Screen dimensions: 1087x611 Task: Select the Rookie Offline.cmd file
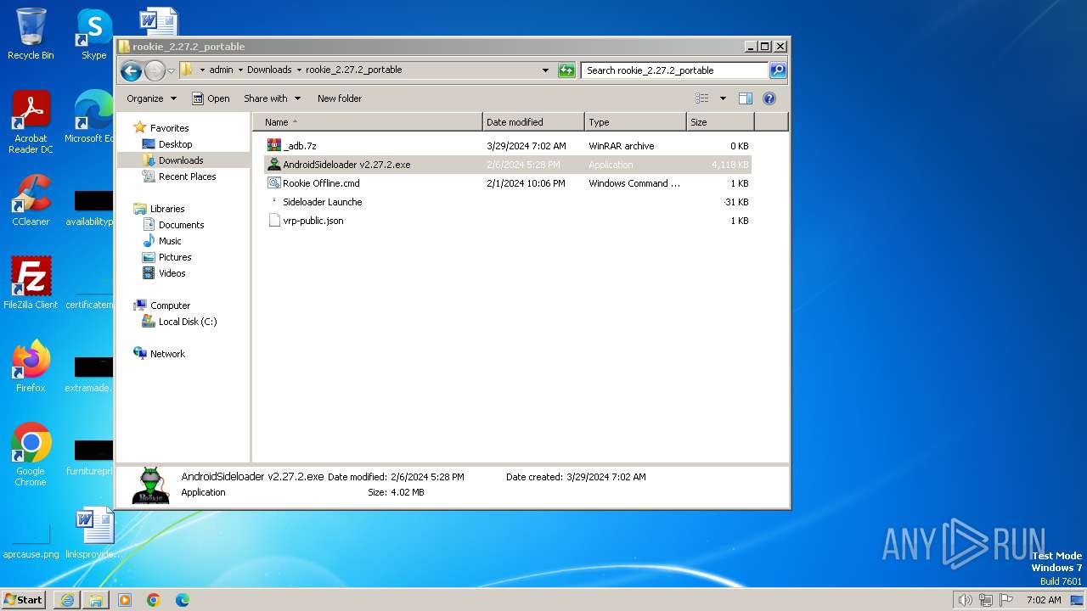click(x=508, y=183)
